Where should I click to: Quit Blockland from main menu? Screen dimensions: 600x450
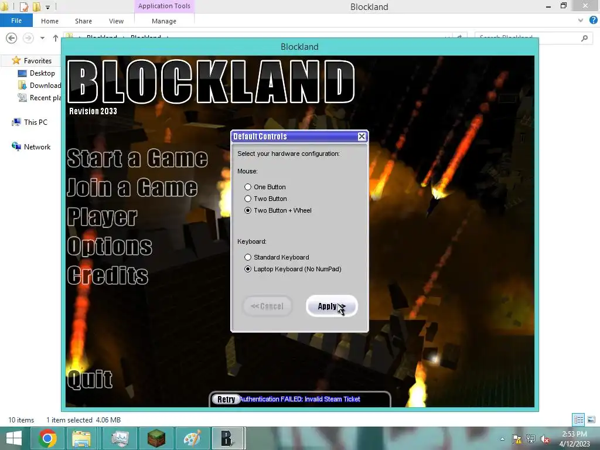90,379
